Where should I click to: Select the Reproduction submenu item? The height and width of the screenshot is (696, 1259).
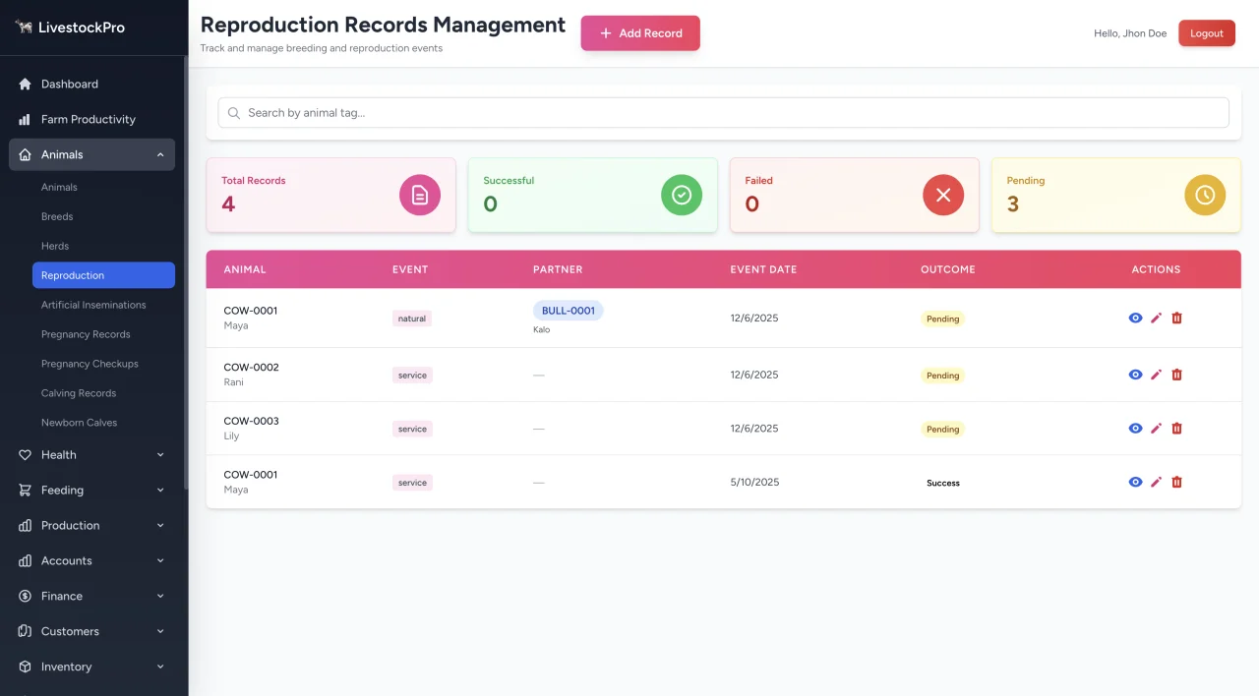(103, 275)
